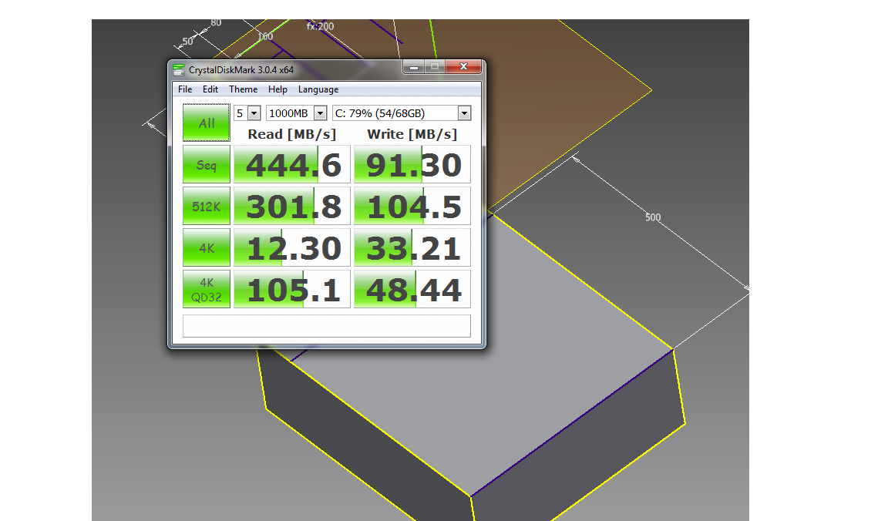Open the Help menu
Image resolution: width=888 pixels, height=521 pixels.
(x=277, y=89)
